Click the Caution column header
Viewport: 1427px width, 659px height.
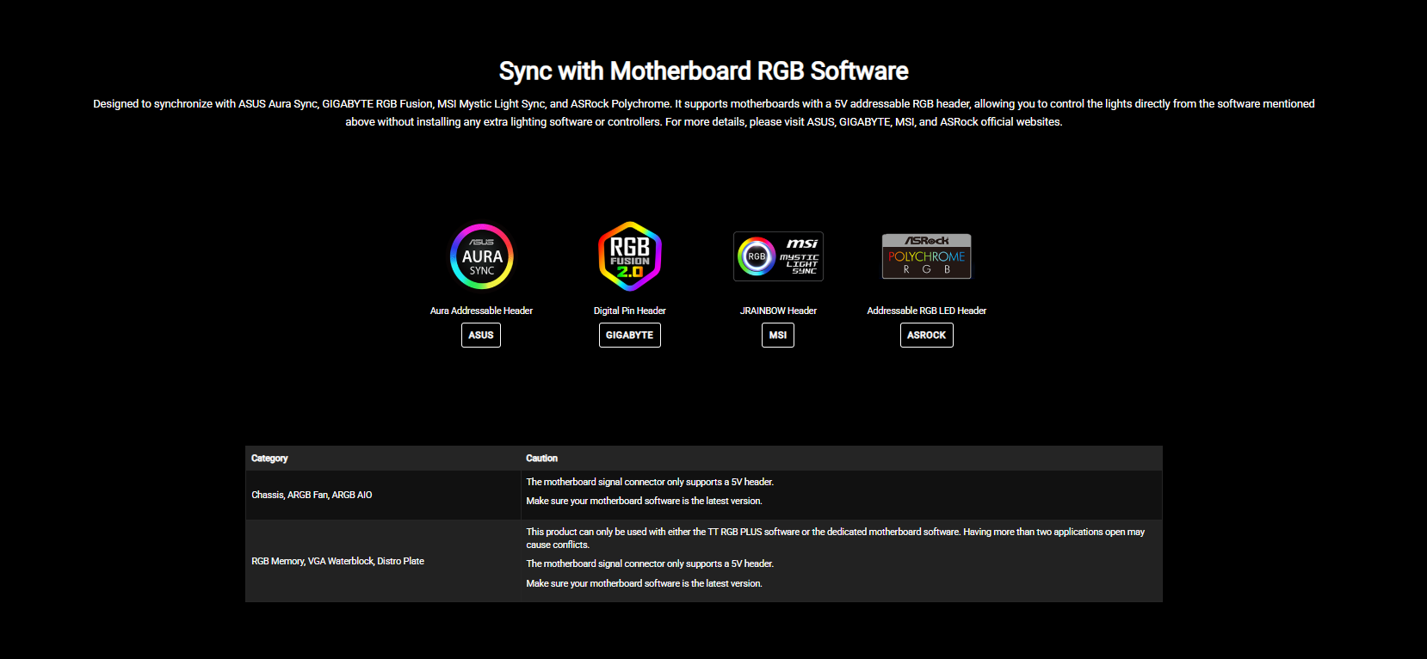(x=541, y=459)
